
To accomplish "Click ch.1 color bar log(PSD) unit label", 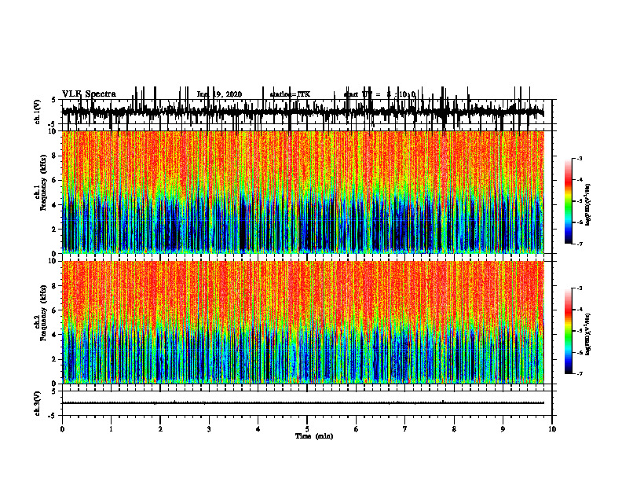I will tap(588, 205).
